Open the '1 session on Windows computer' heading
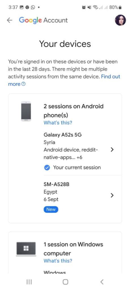The width and height of the screenshot is (130, 290). (x=73, y=249)
